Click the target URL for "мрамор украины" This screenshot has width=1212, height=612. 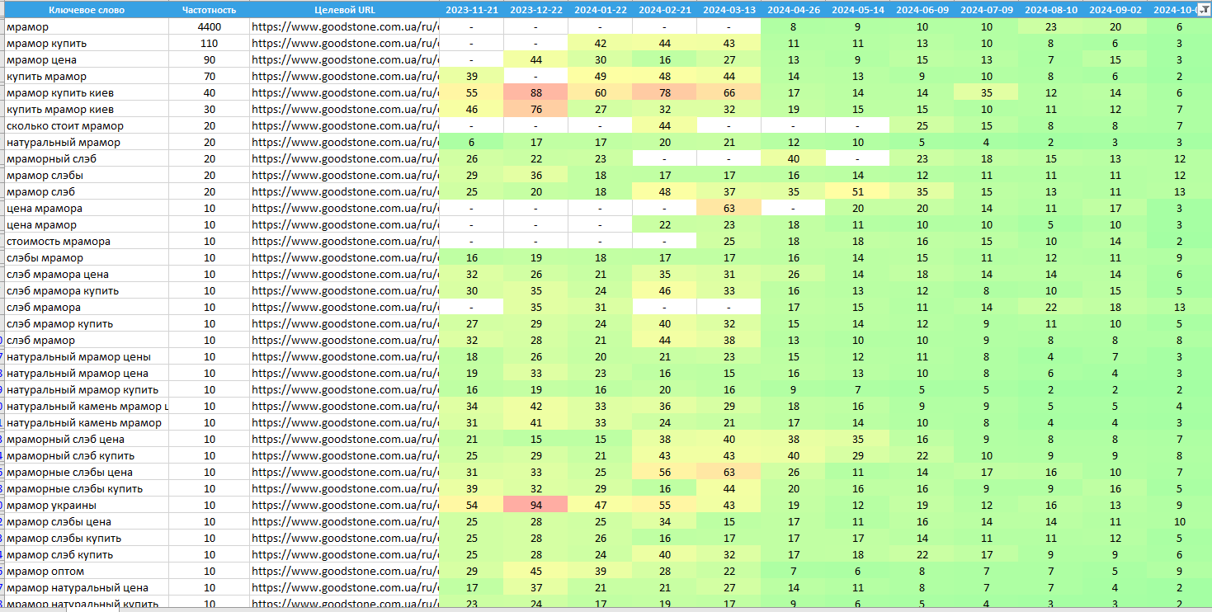point(344,505)
